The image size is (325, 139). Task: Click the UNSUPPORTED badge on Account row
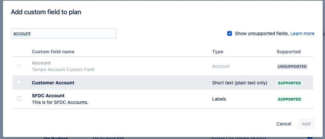292,67
